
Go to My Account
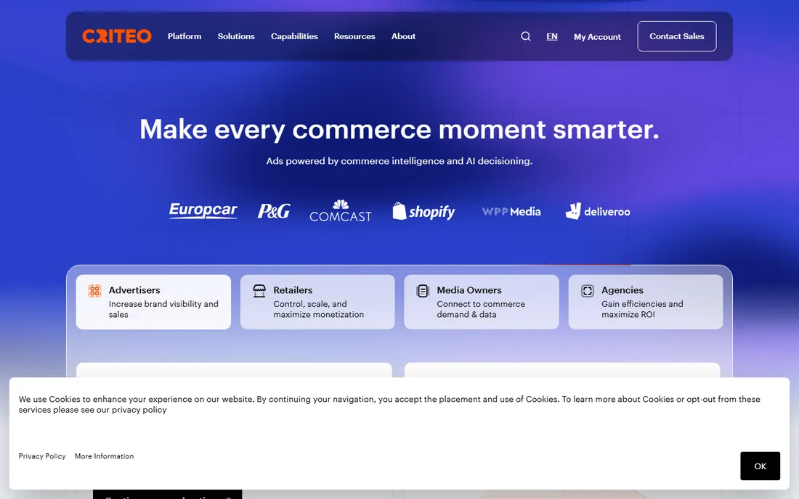[x=597, y=36]
